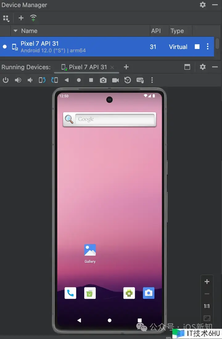Take a screenshot with the camera icon
222x339 pixels.
click(103, 80)
